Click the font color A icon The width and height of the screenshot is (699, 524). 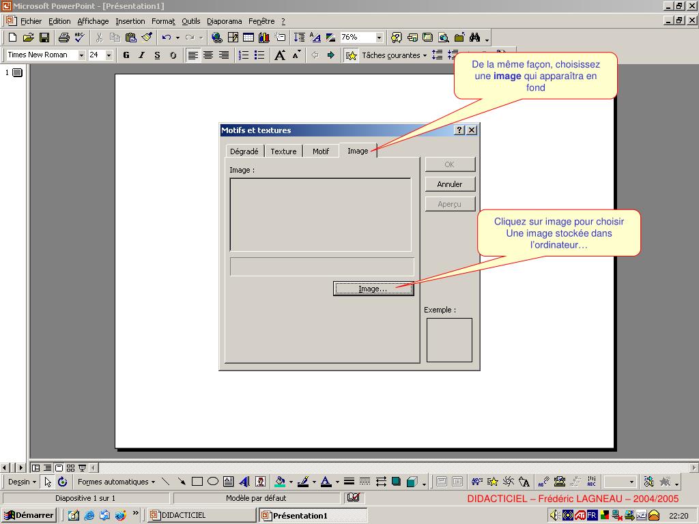tap(326, 482)
